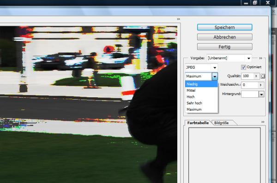Open the JPEG file format dropdown
Screen dimensions: 277x183
coord(215,67)
